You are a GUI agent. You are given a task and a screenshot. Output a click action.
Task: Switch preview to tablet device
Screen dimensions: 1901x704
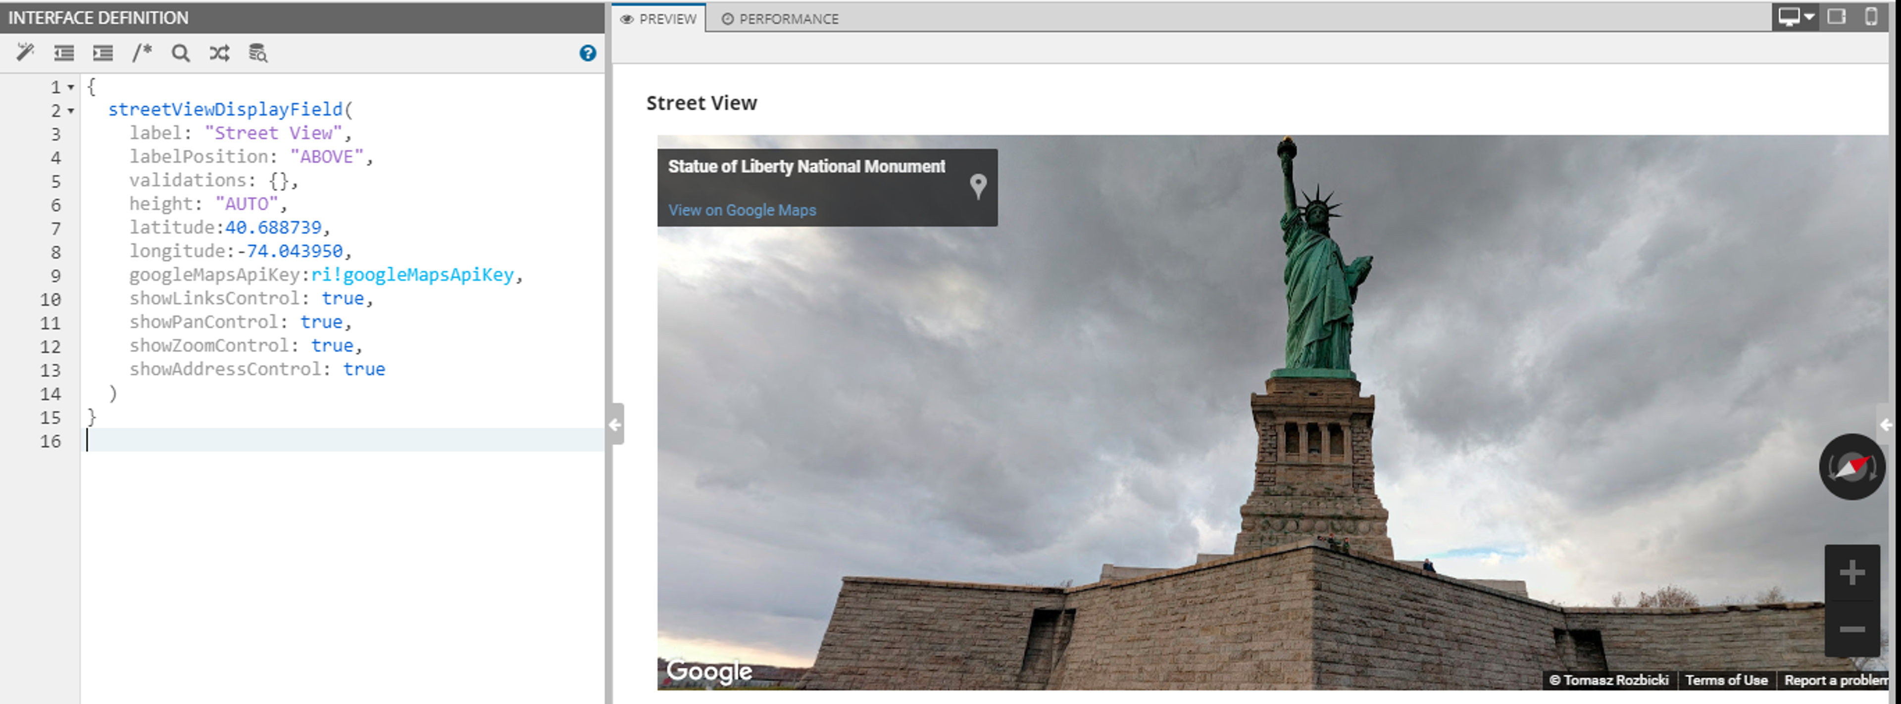(1836, 16)
